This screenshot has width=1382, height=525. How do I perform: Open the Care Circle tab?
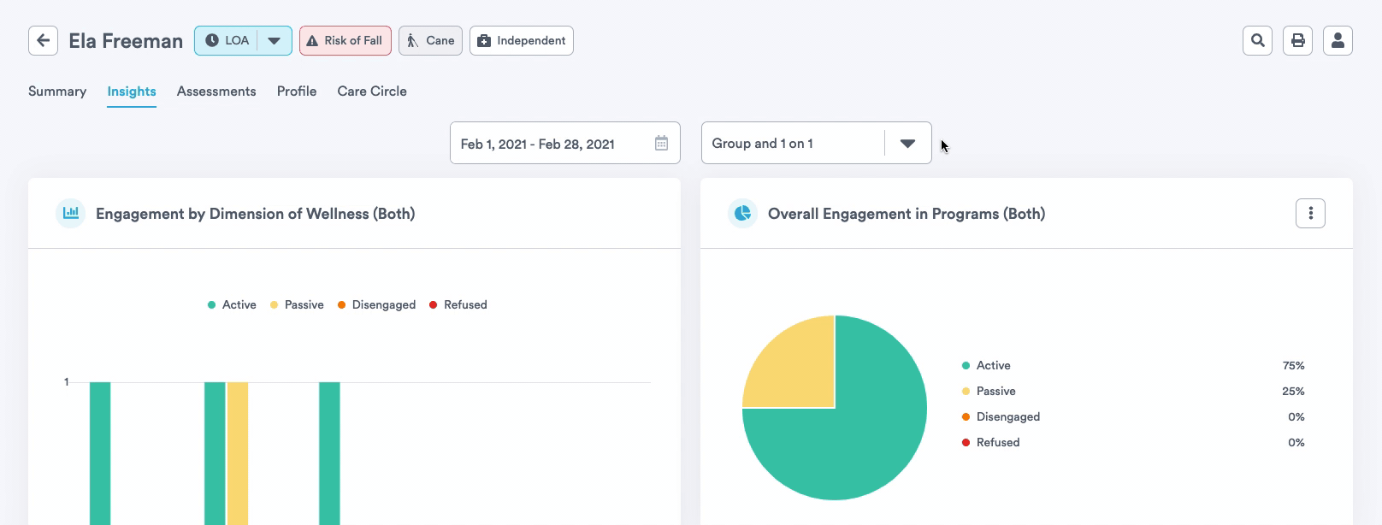(x=372, y=91)
